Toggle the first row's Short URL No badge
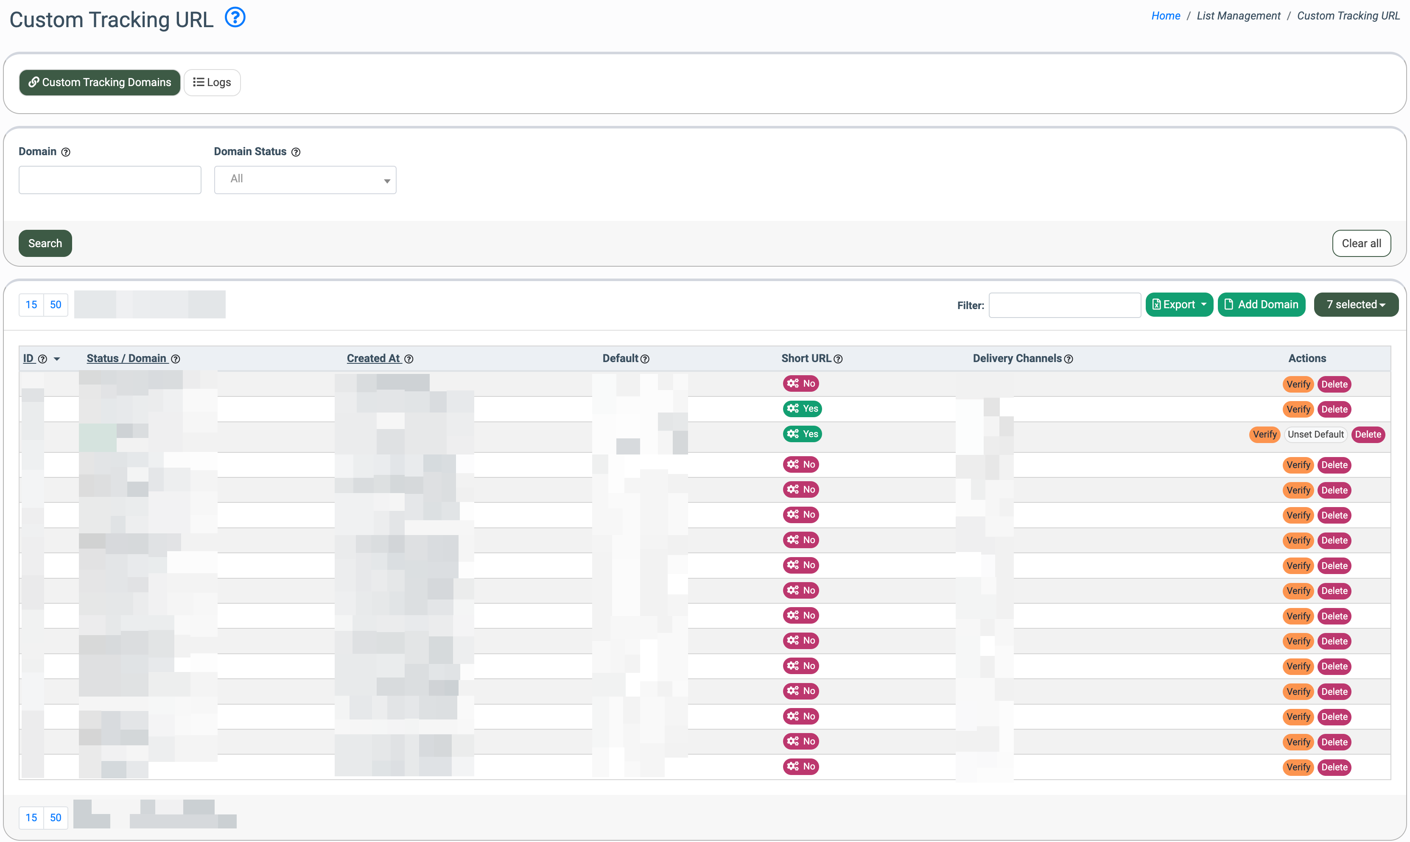This screenshot has width=1410, height=842. [x=800, y=384]
